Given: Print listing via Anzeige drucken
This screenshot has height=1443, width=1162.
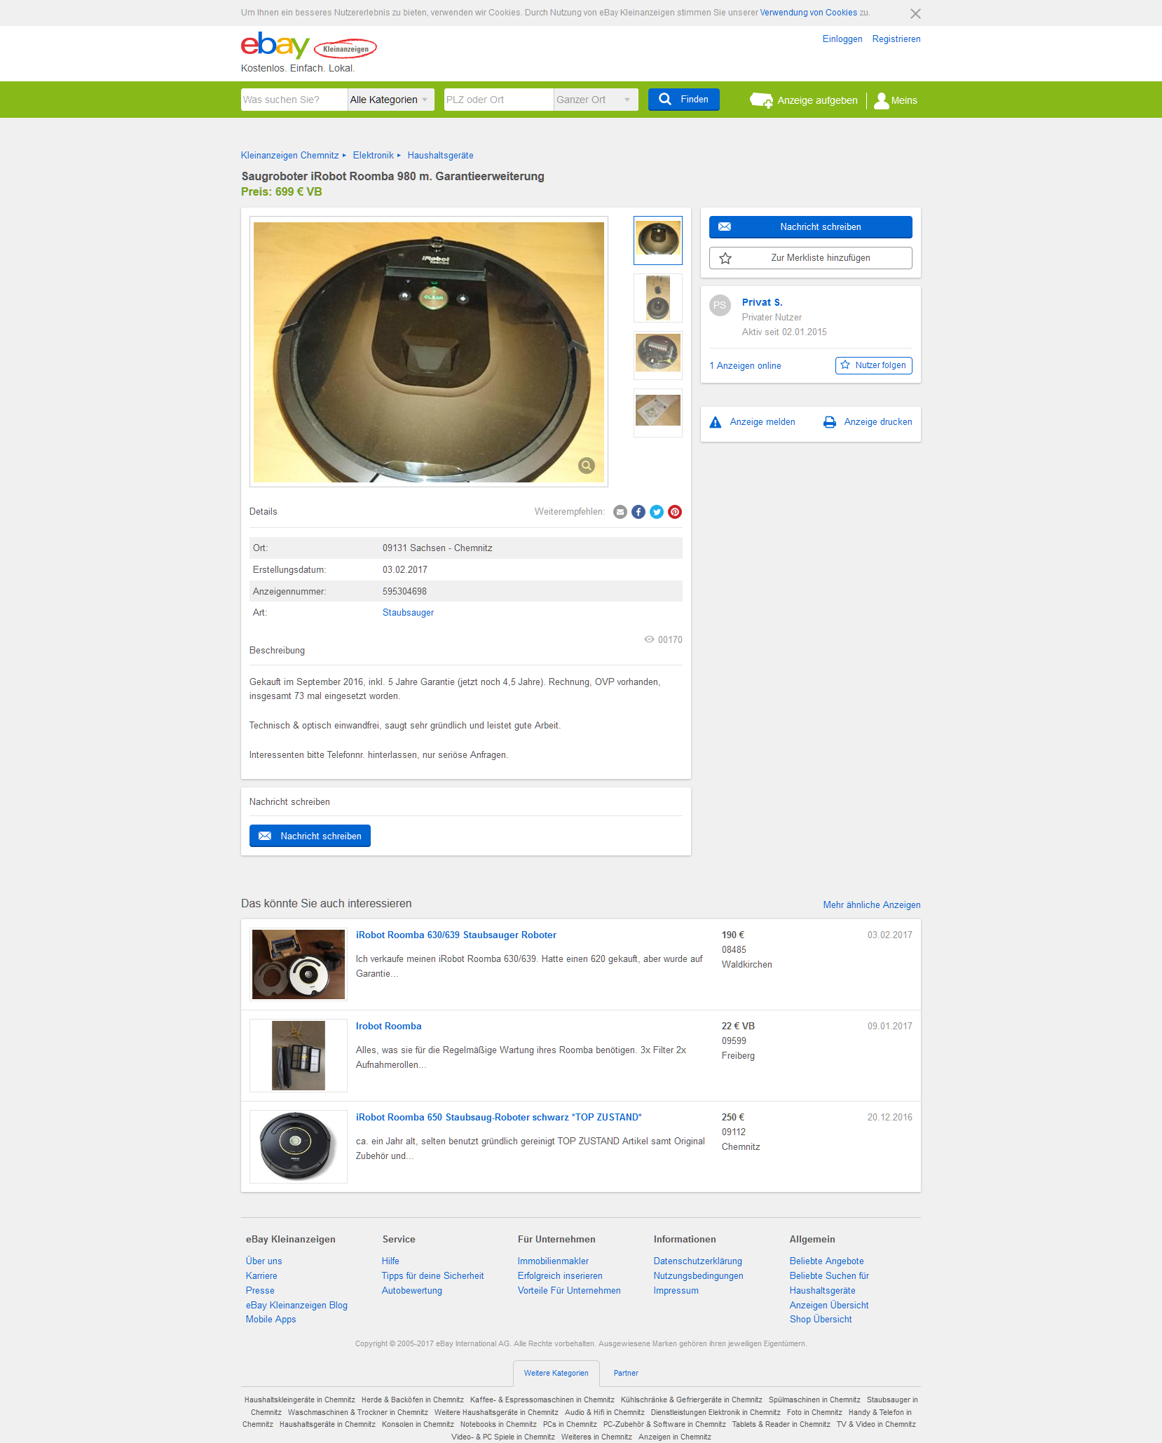Looking at the screenshot, I should [x=868, y=422].
